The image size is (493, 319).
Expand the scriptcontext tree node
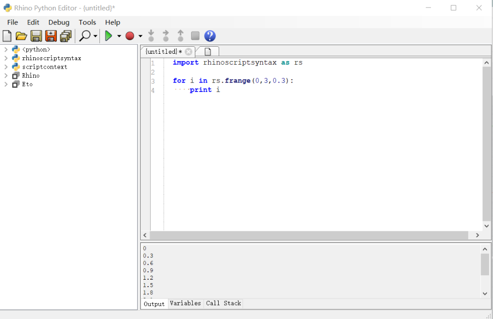[5, 67]
